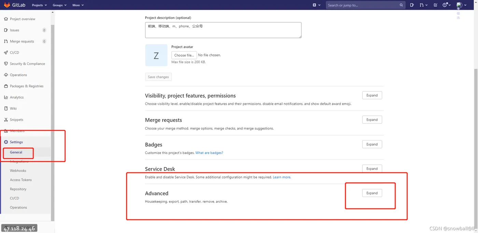Click the GitLab fox logo
The image size is (478, 233).
tap(7, 5)
